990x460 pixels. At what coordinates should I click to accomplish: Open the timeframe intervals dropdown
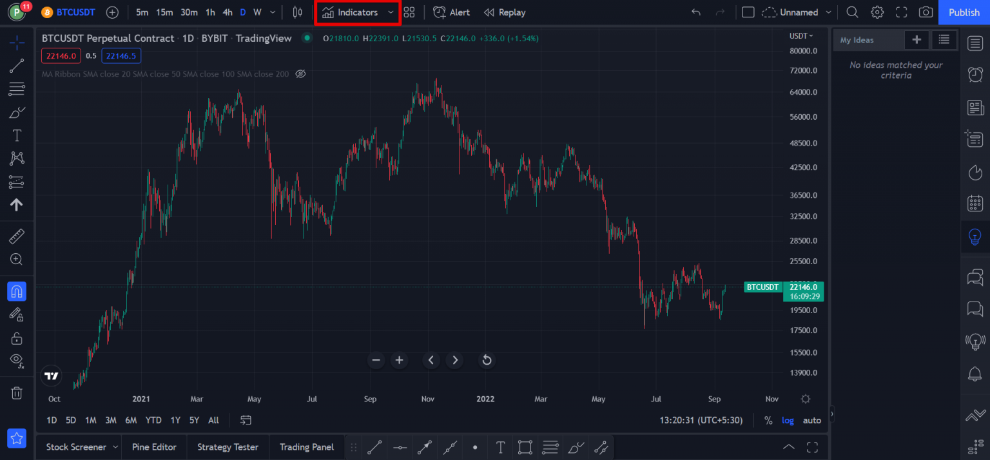click(272, 12)
